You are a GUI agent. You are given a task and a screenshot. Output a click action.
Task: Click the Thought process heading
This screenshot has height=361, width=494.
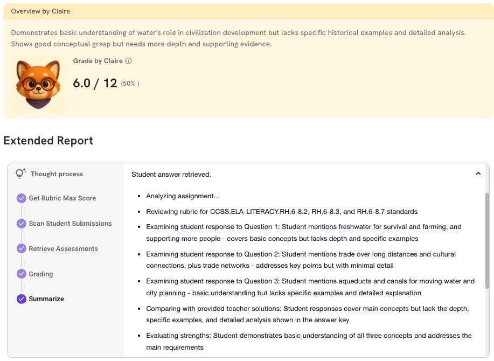(x=57, y=174)
